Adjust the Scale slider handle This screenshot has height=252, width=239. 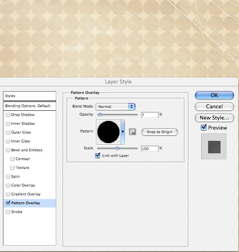[117, 148]
